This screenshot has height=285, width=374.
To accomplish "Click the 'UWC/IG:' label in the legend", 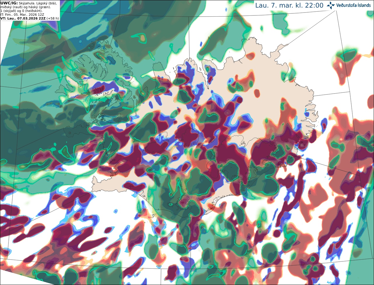I will (x=9, y=3).
